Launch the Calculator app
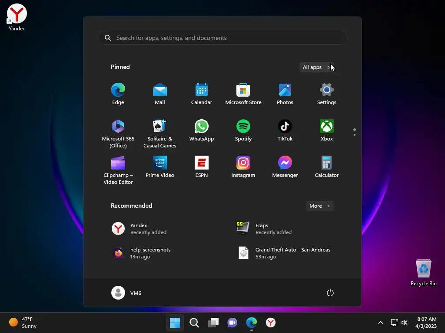The image size is (445, 333). 327,167
